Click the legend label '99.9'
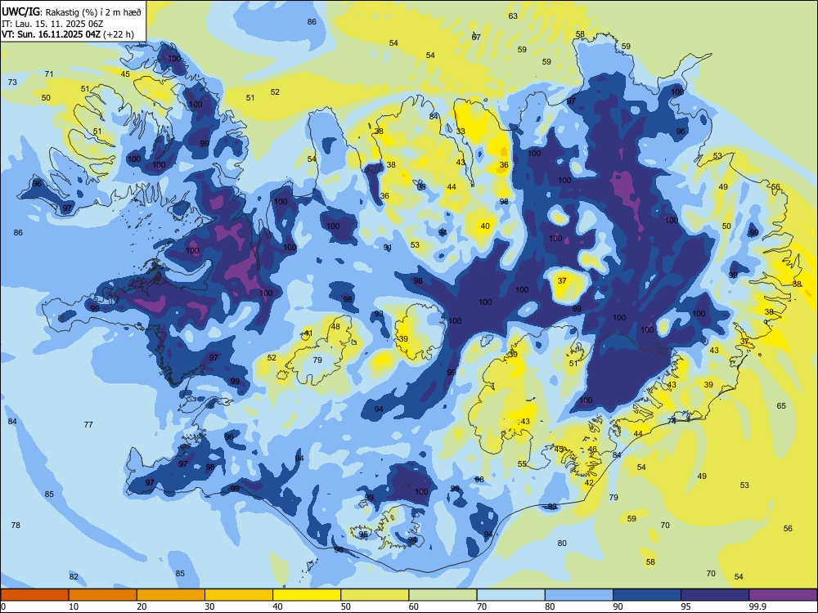The image size is (818, 613). click(x=757, y=606)
